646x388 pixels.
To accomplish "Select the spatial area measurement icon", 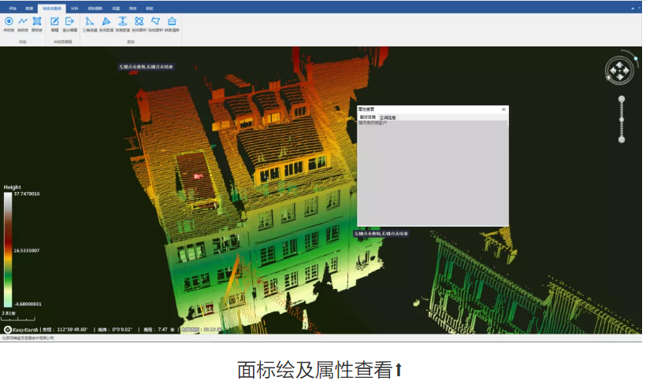I will 139,22.
